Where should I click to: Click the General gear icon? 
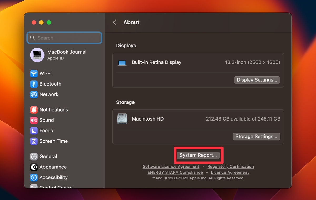(x=34, y=156)
